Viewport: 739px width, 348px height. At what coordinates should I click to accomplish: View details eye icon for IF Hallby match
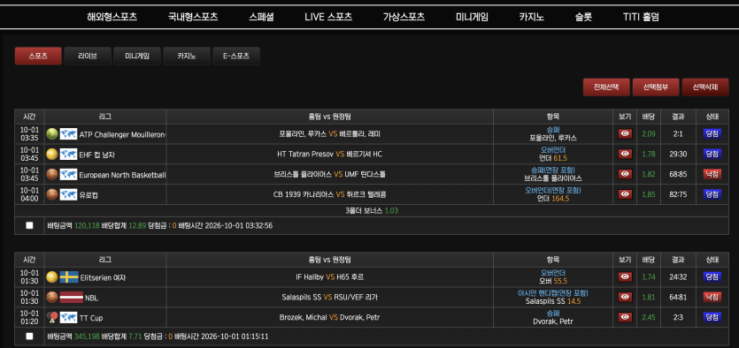pyautogui.click(x=625, y=277)
